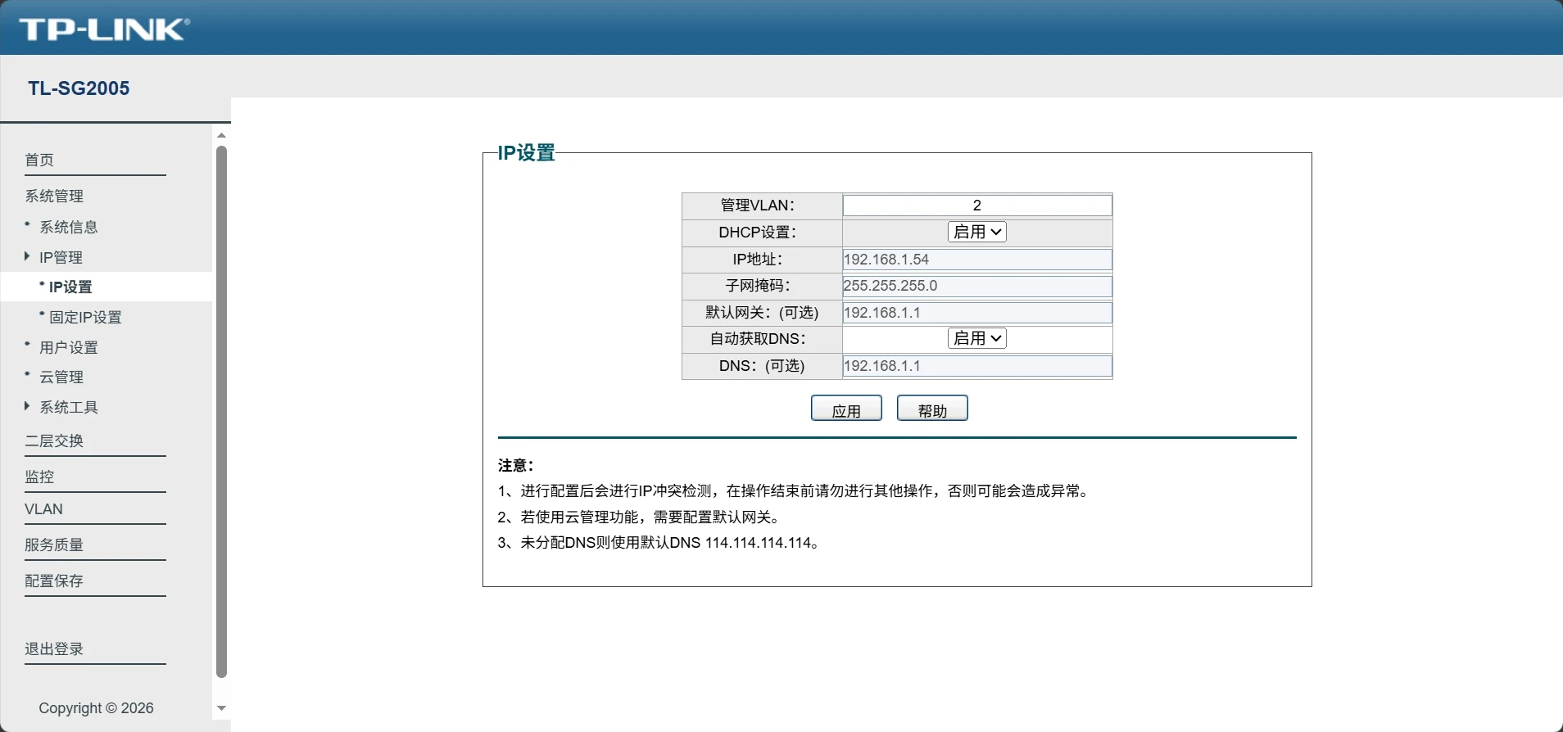Click the 默认网关 input field
Image resolution: width=1563 pixels, height=732 pixels.
tap(977, 313)
